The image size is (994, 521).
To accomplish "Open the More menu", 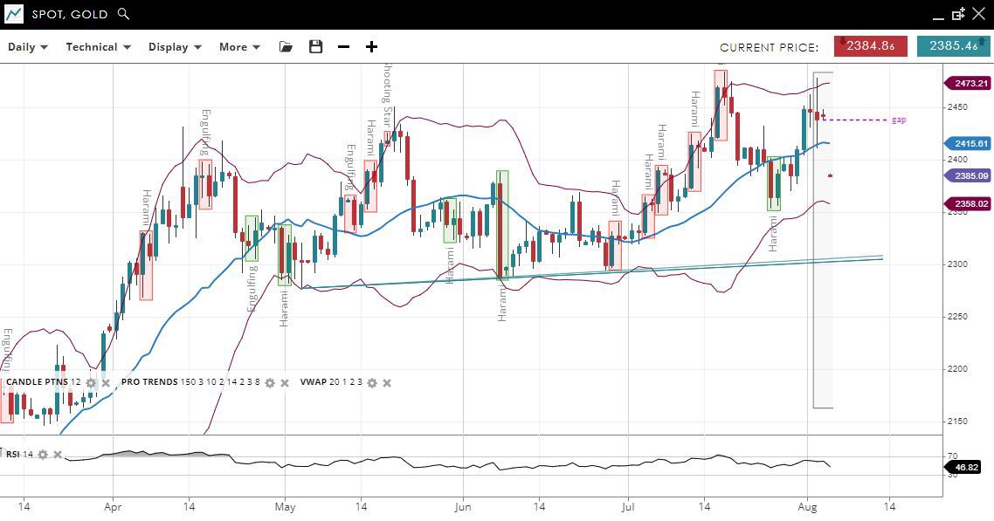I will [239, 47].
